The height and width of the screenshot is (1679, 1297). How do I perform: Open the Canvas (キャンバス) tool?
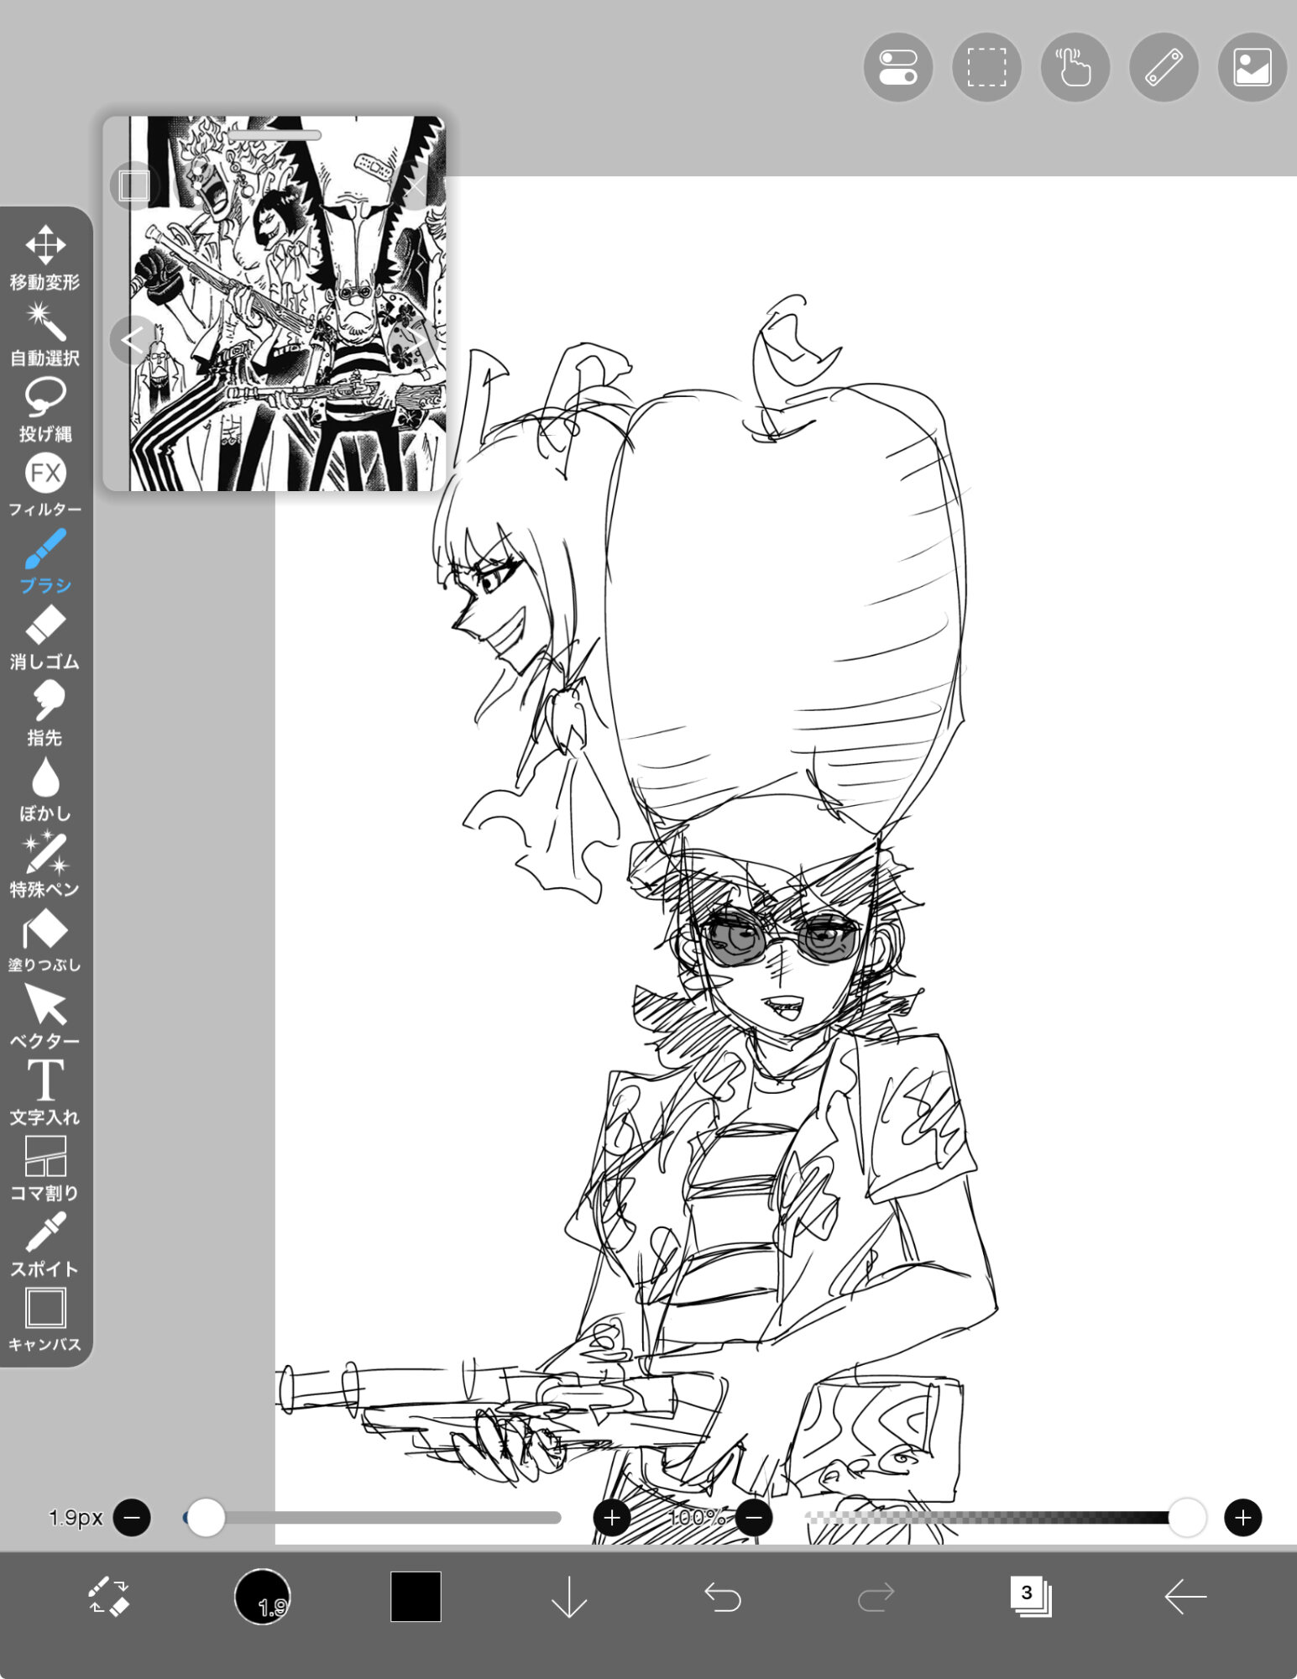click(45, 1320)
